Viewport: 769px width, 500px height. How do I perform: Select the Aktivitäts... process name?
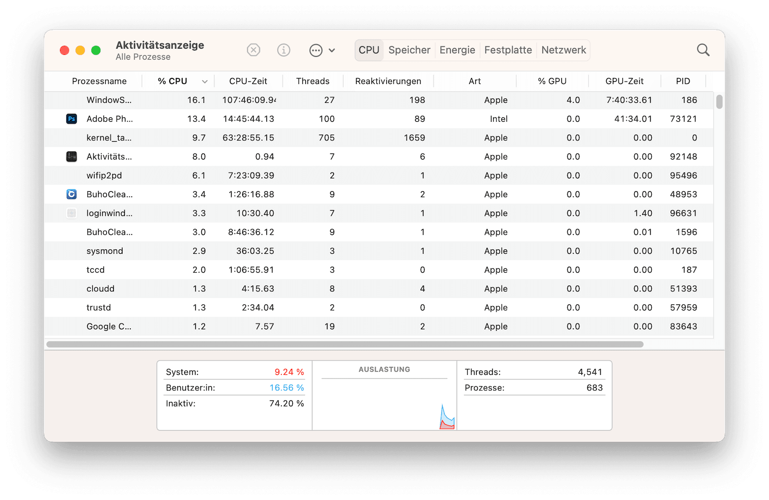coord(109,157)
